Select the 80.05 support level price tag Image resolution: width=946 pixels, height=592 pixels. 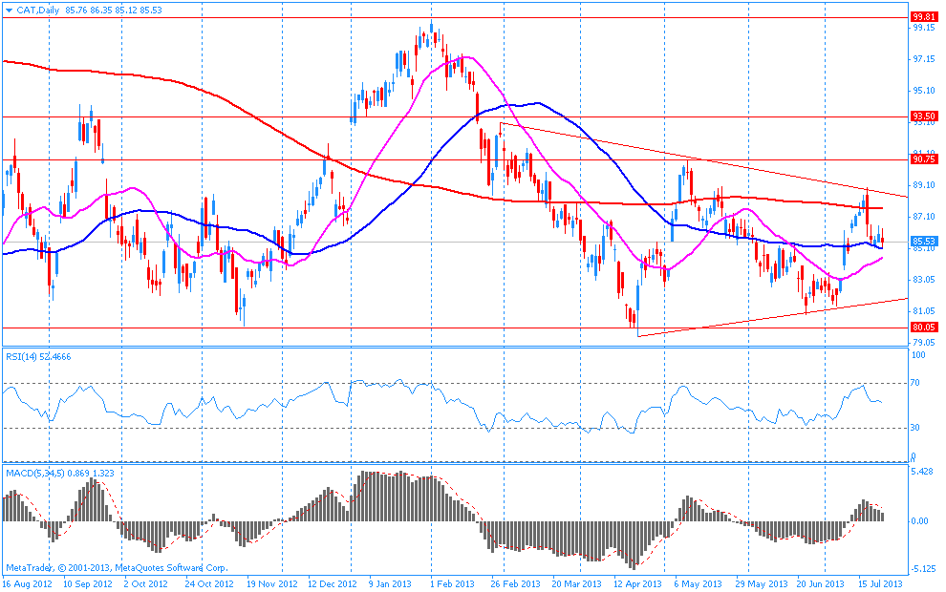pyautogui.click(x=924, y=328)
